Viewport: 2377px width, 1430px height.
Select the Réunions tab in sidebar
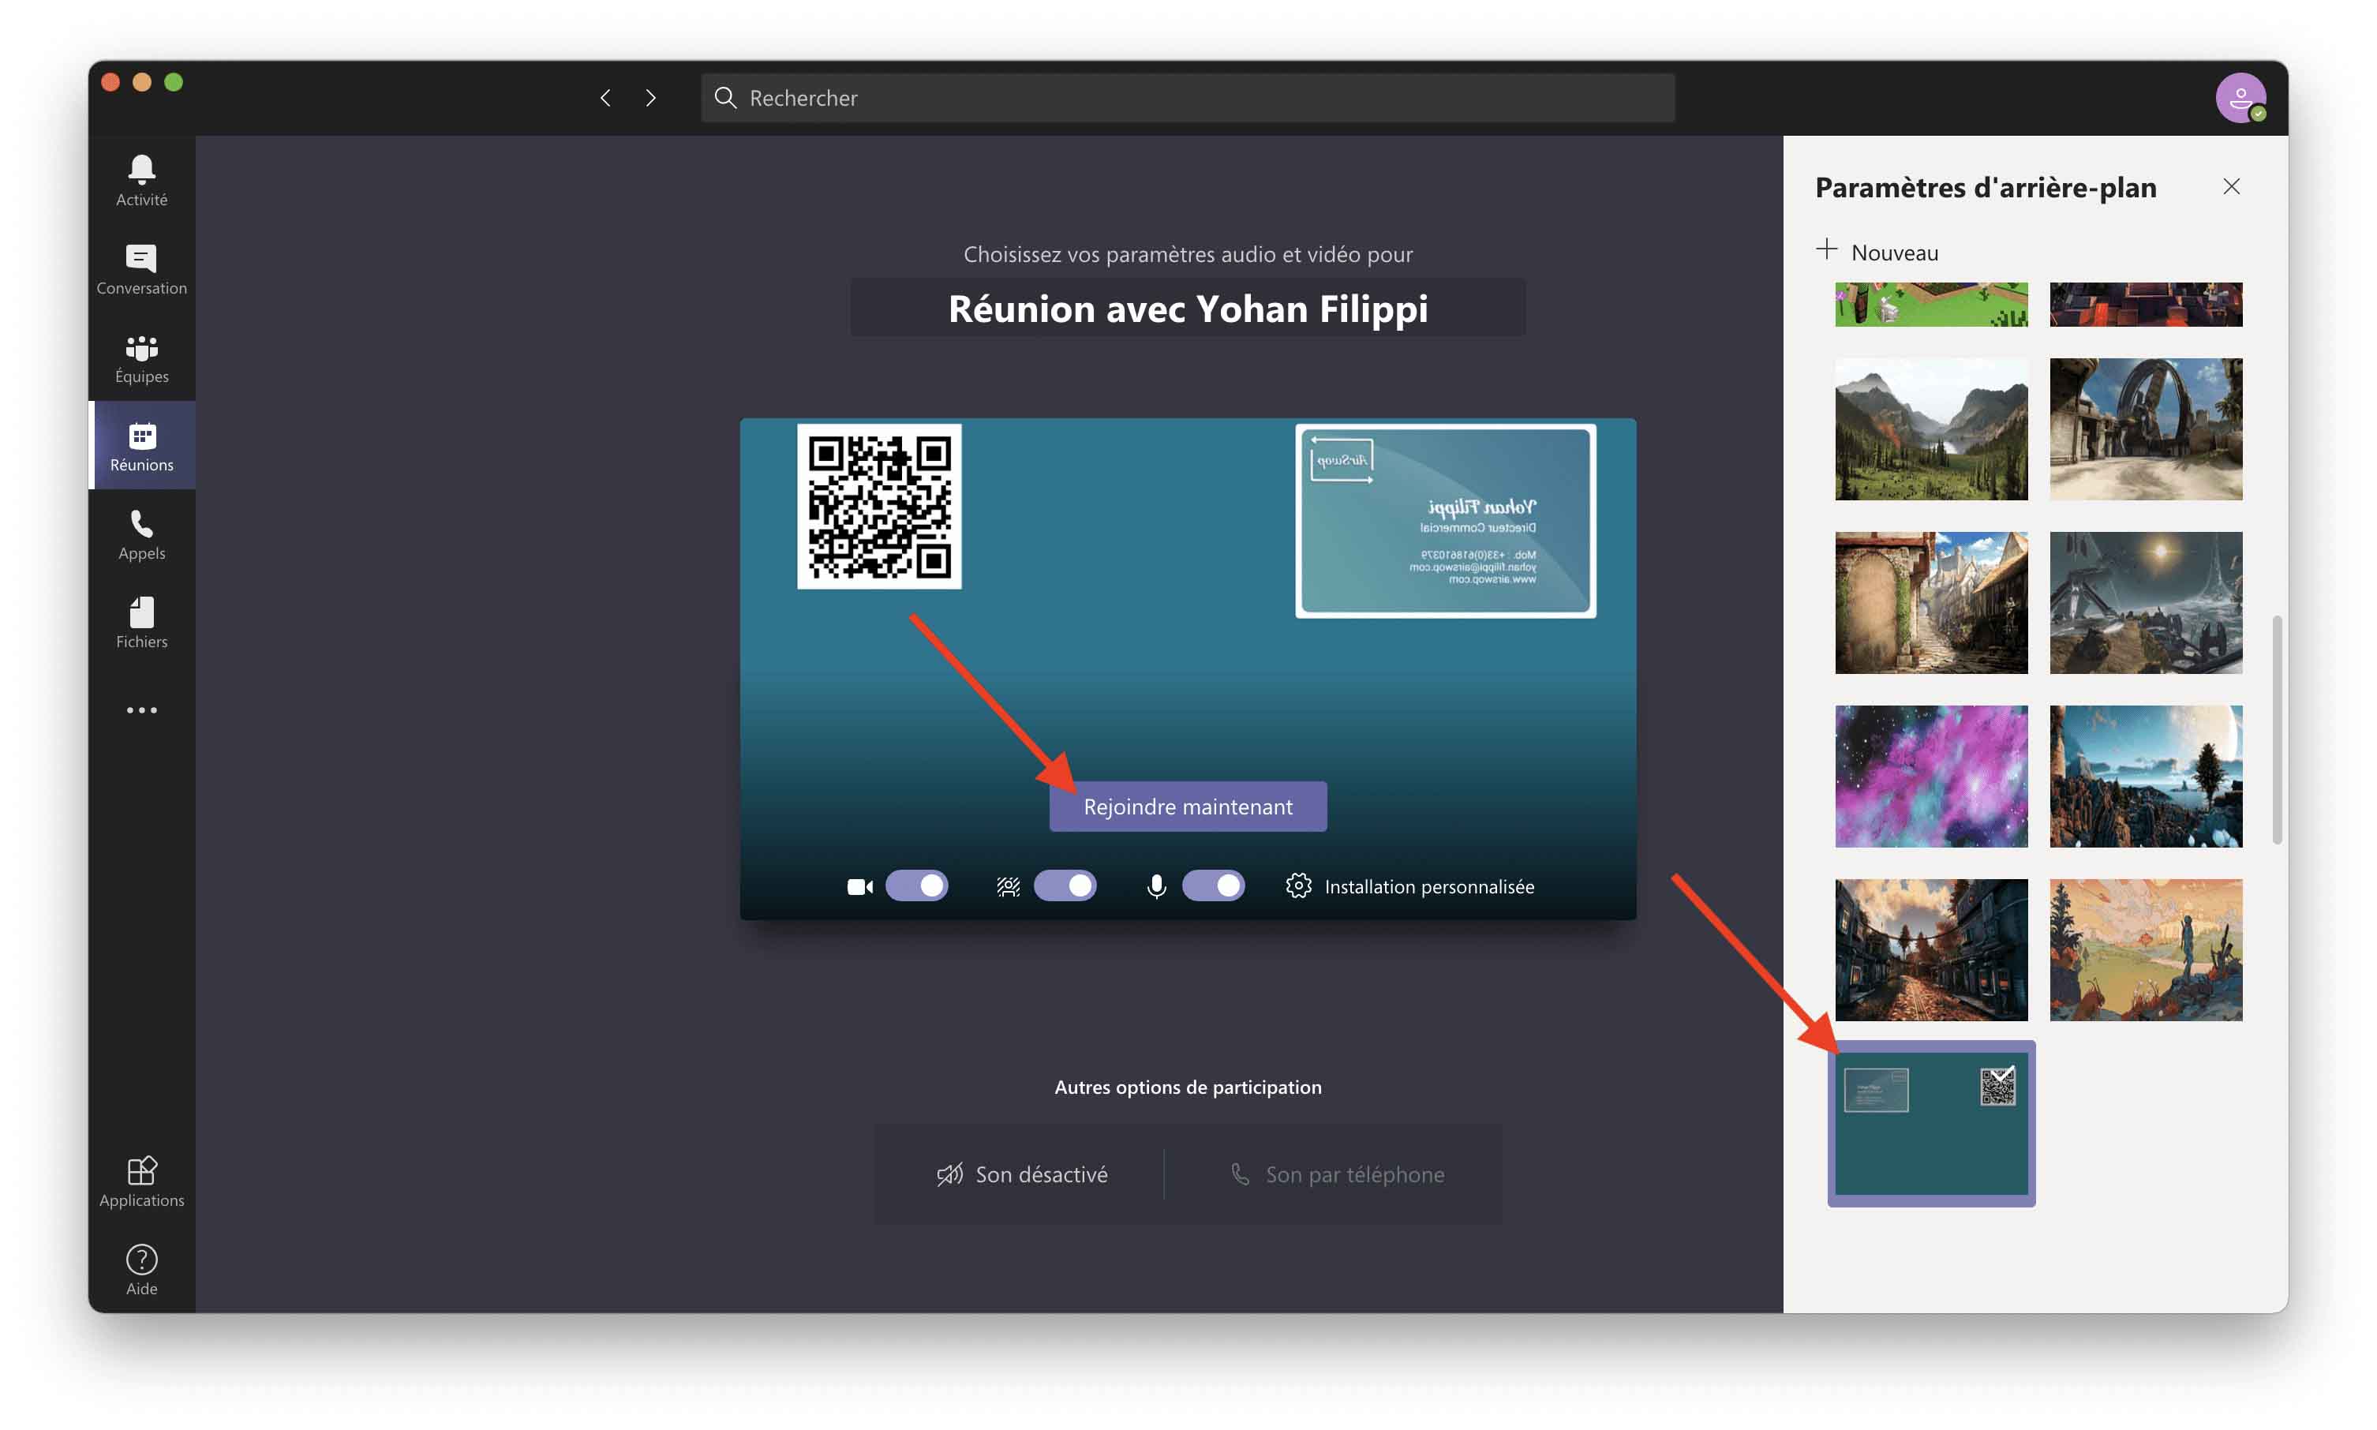point(141,446)
